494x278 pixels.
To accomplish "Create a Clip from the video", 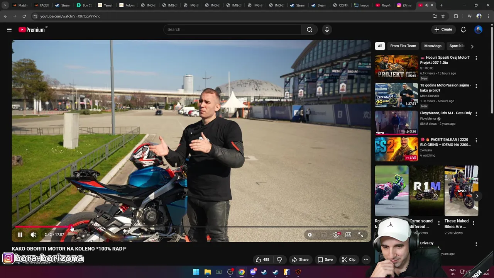I will [349, 259].
